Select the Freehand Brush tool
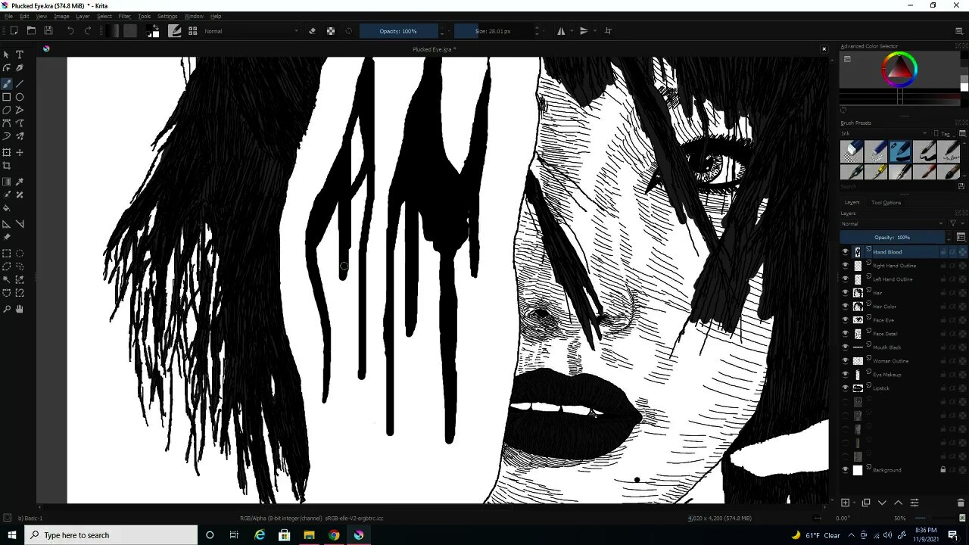Viewport: 969px width, 545px height. [x=7, y=83]
